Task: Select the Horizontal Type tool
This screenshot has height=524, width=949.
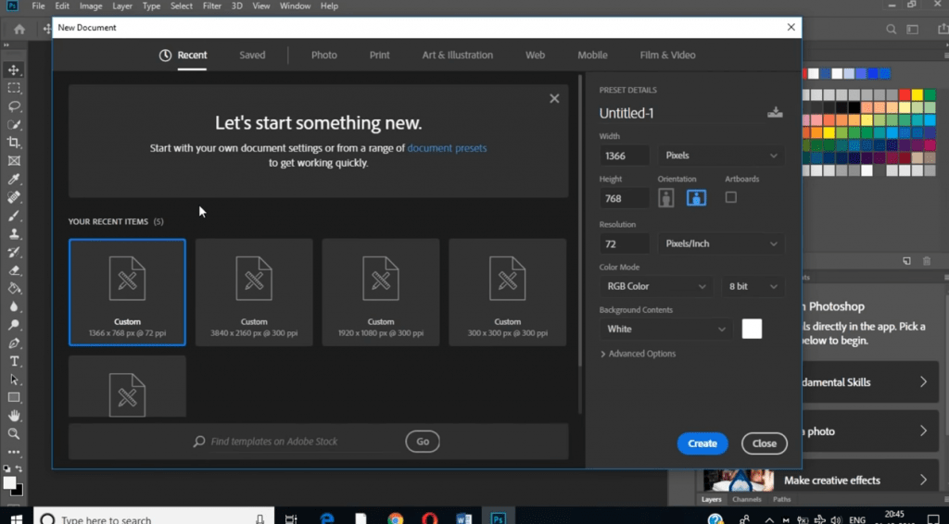Action: tap(14, 361)
